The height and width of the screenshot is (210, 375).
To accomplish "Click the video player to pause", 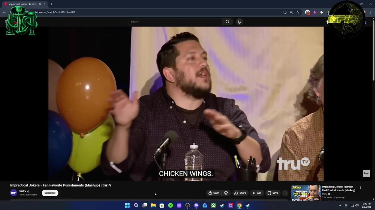I will tap(186, 104).
